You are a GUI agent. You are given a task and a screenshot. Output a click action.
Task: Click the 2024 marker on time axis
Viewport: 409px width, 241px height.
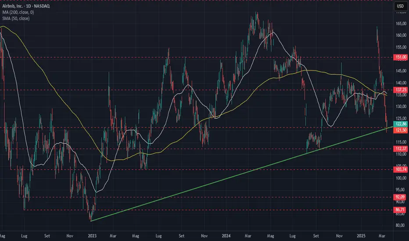point(226,236)
